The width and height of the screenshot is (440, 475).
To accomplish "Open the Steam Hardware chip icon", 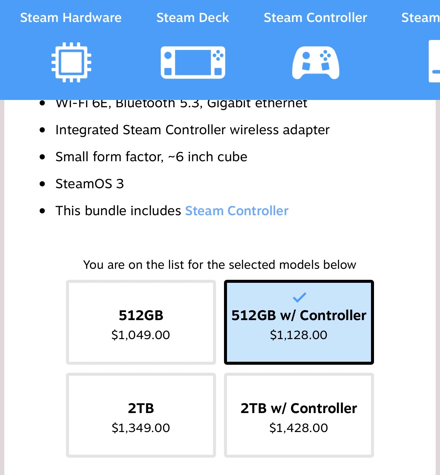I will [x=71, y=62].
